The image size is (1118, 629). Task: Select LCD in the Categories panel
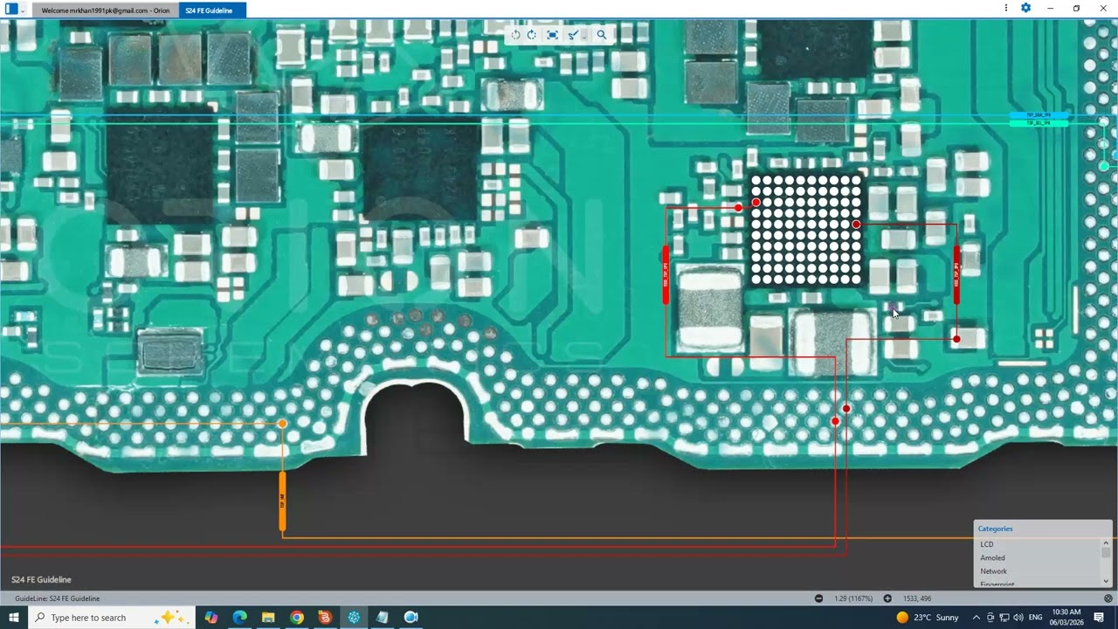[987, 543]
